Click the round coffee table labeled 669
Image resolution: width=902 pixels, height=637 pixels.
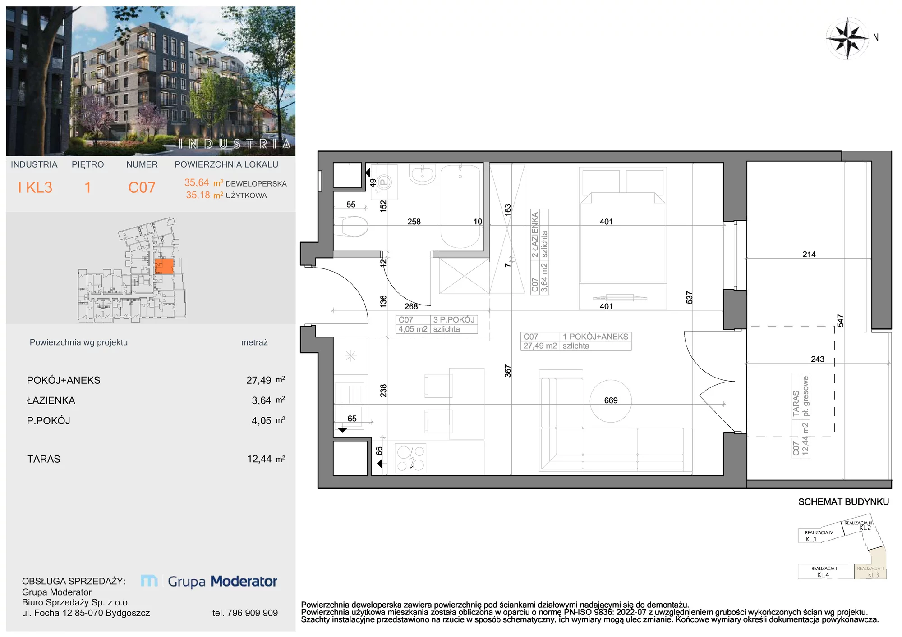tap(611, 401)
